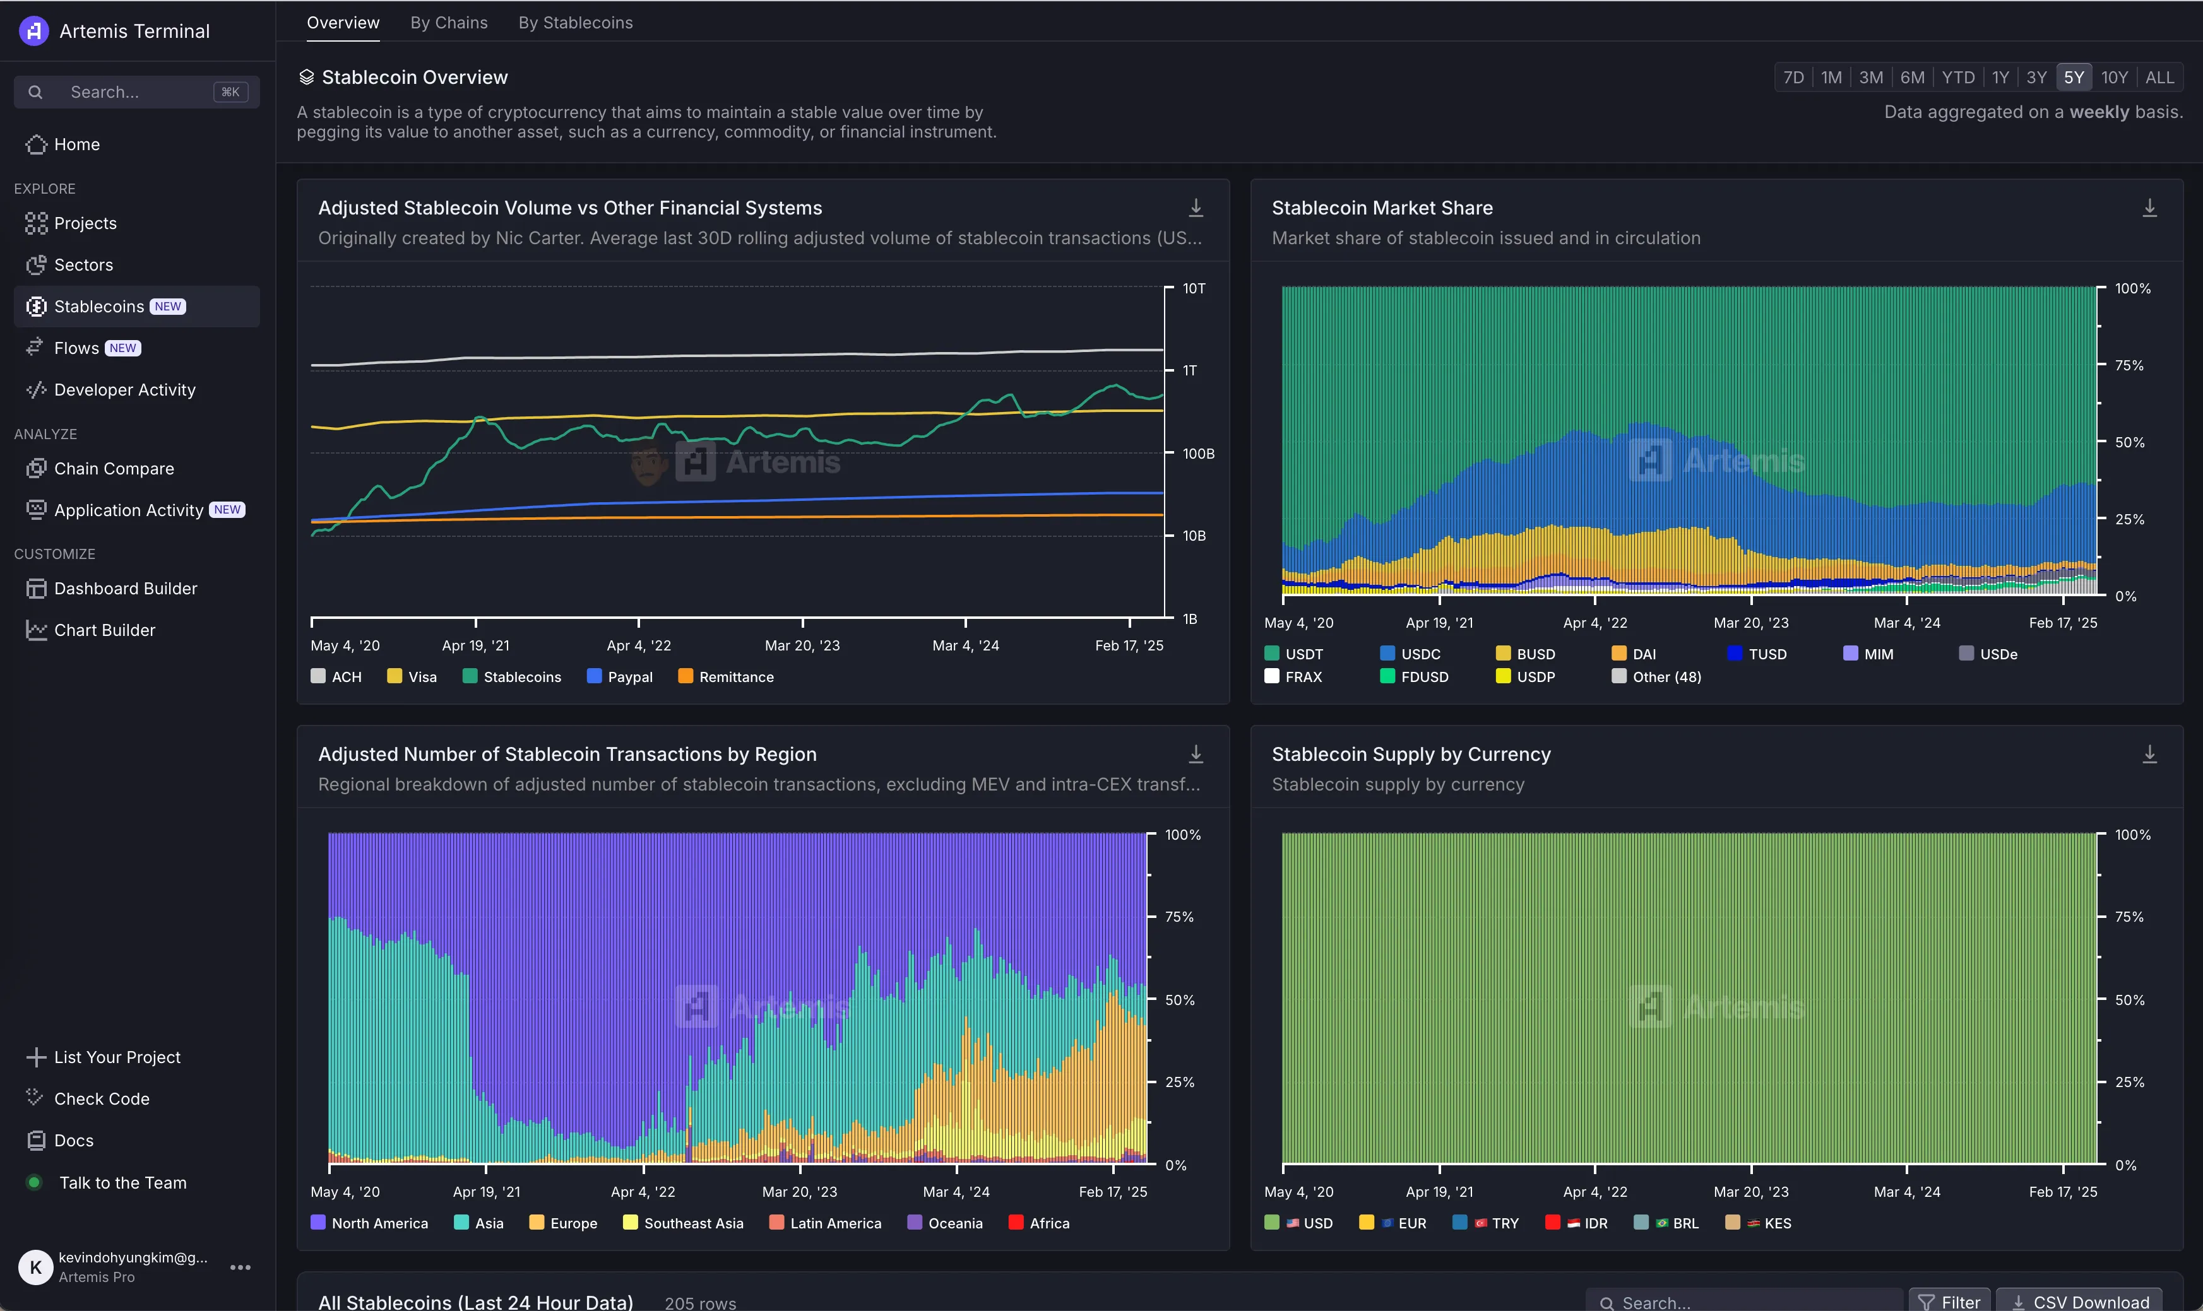The image size is (2203, 1311).
Task: Open the Filter options for stablecoins table
Action: pos(1949,1302)
